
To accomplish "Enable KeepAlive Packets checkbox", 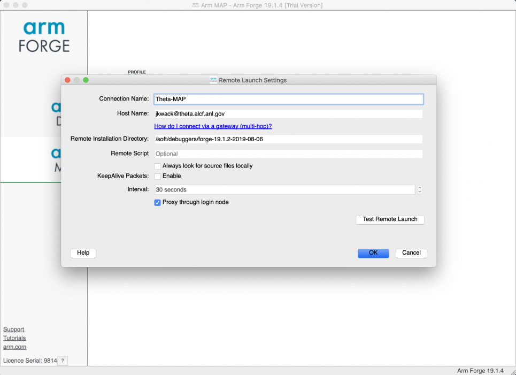I will (x=158, y=177).
